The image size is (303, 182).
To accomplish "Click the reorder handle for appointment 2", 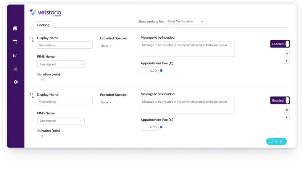I will 33,95.
